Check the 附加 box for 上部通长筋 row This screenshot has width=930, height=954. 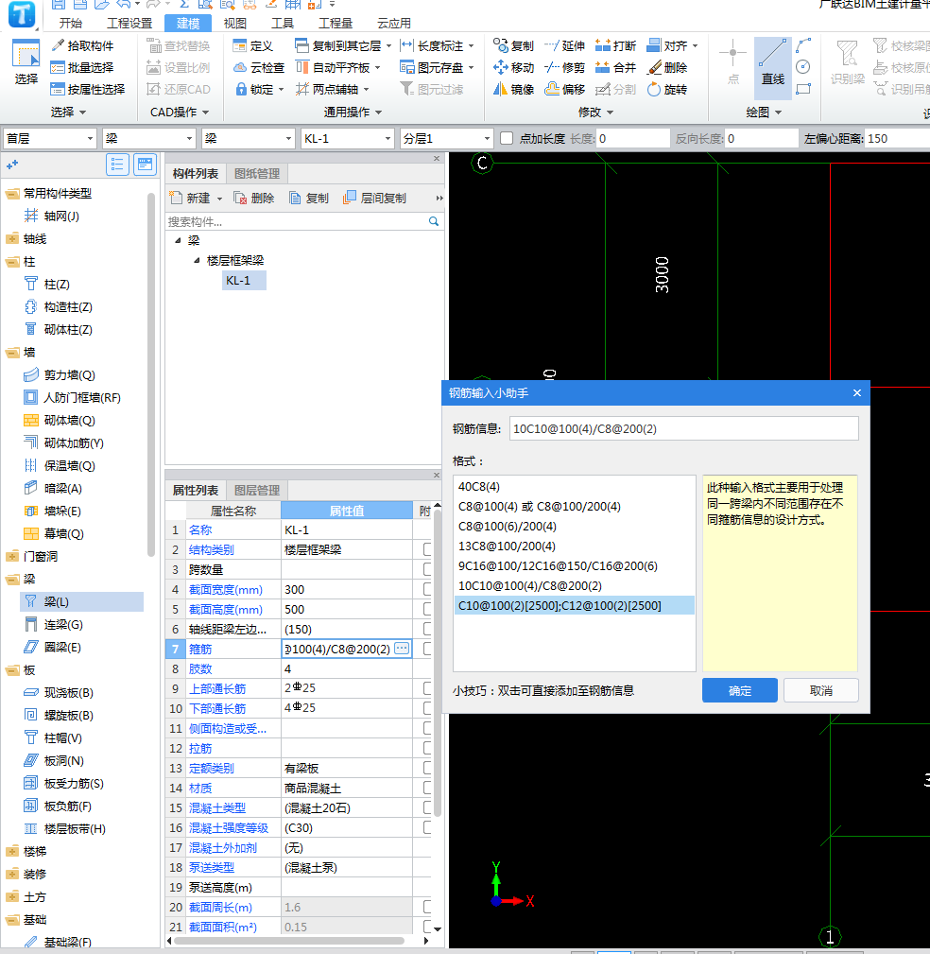coord(427,688)
